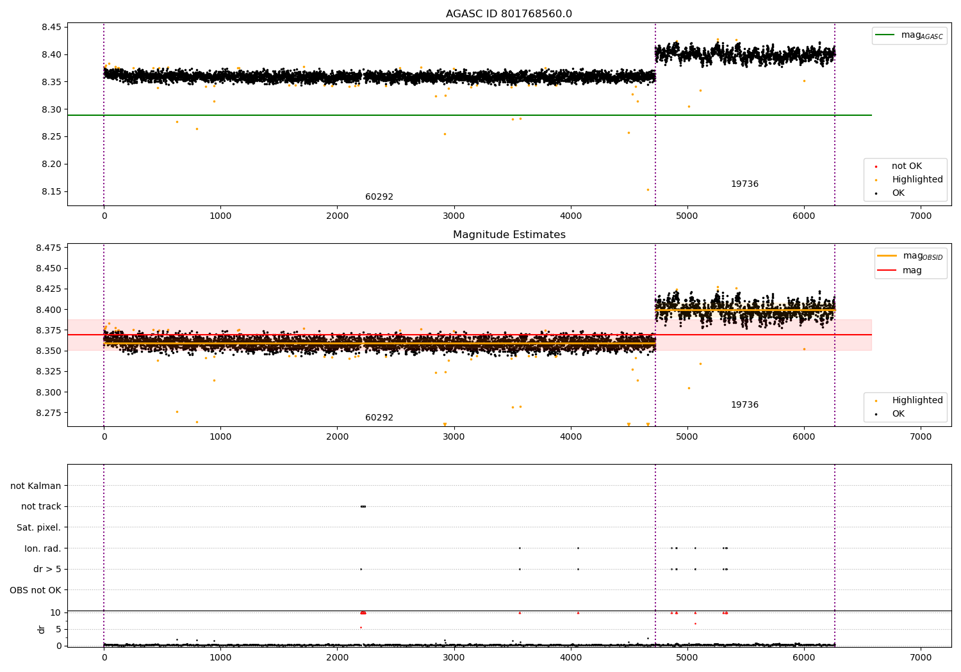This screenshot has height=672, width=961.
Task: Click the green line sample beside mag AGASC legend
Action: coord(885,35)
